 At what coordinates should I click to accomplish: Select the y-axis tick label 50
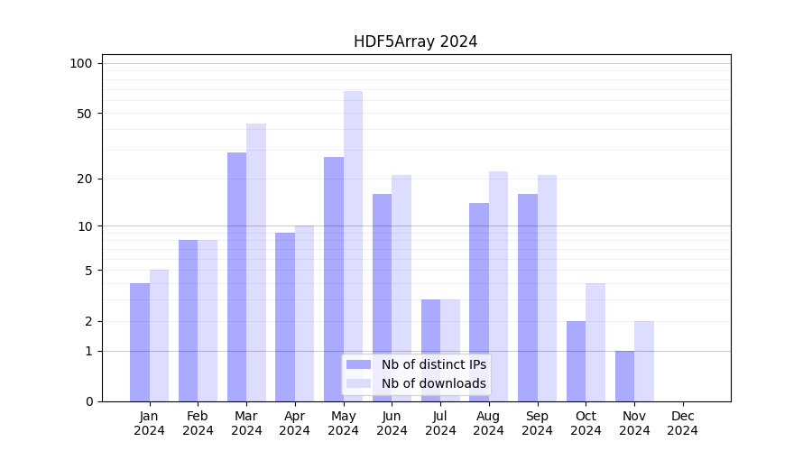tap(84, 114)
